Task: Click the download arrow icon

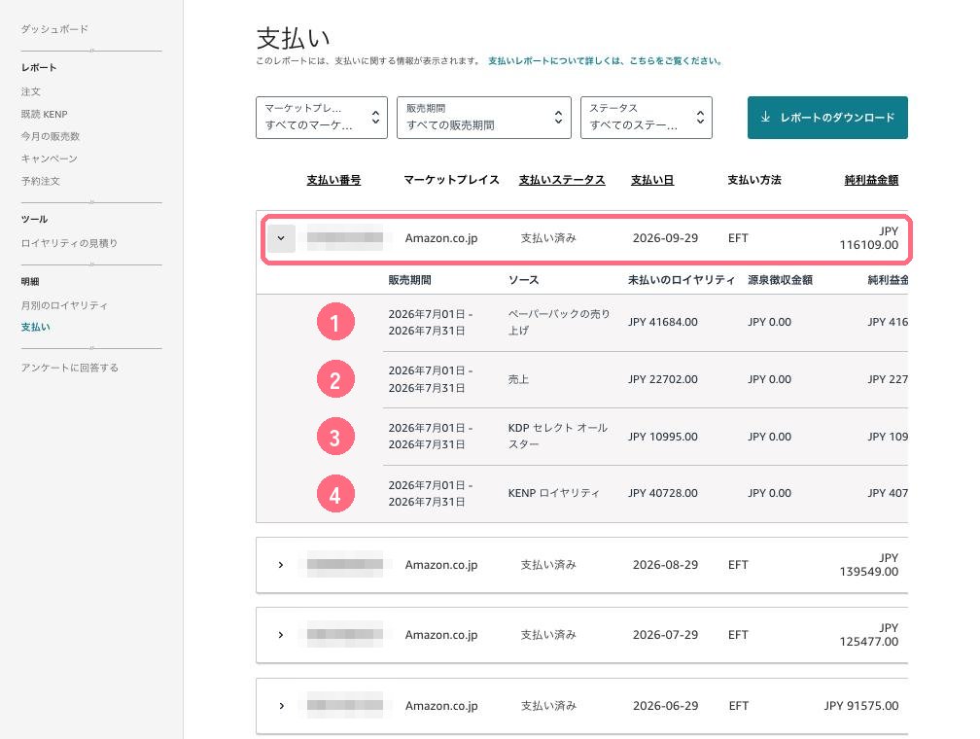Action: (x=765, y=117)
